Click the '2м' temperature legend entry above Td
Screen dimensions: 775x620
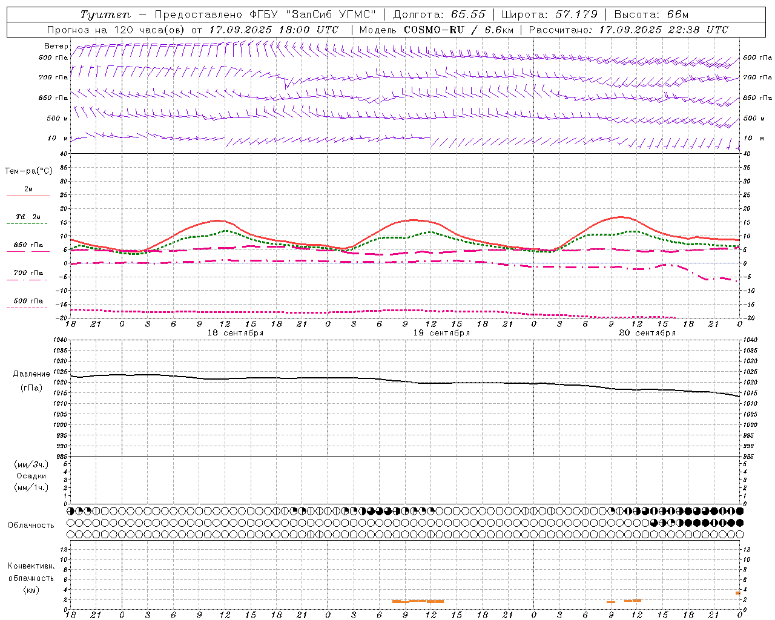point(28,189)
